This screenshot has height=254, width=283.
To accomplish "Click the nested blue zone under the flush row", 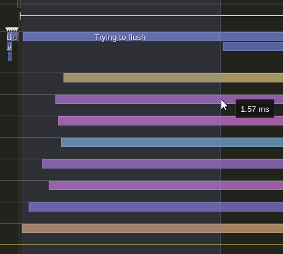I will pos(253,47).
